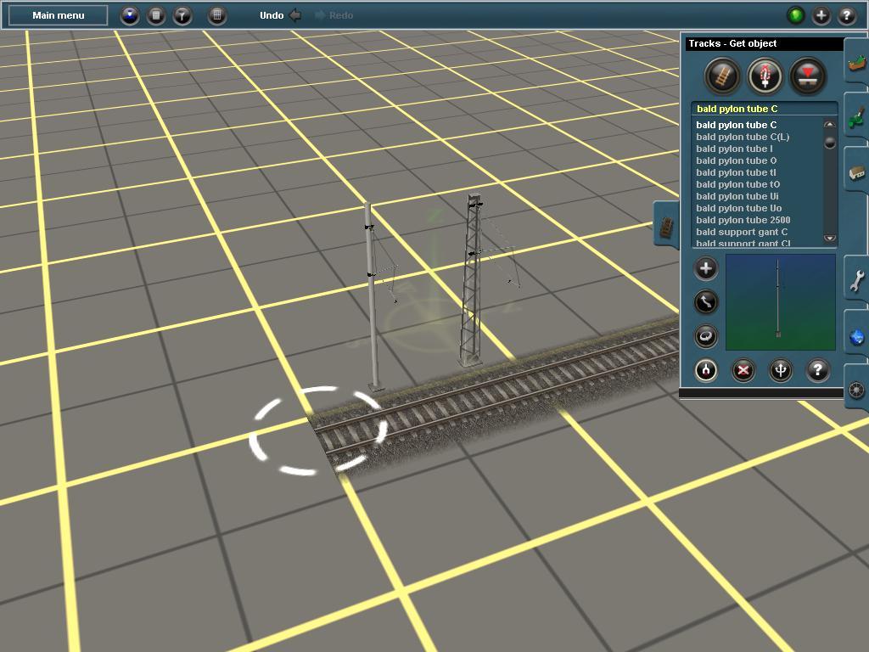The width and height of the screenshot is (869, 652).
Task: Open the Main menu
Action: coord(59,15)
